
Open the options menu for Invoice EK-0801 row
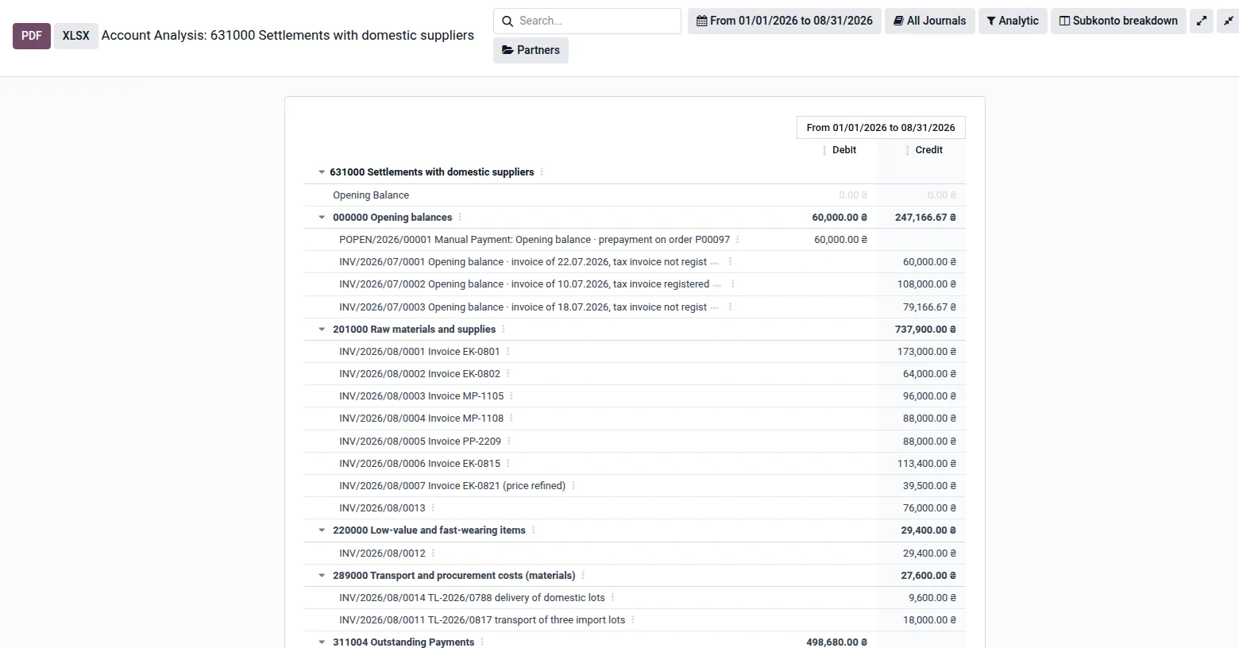coord(508,352)
